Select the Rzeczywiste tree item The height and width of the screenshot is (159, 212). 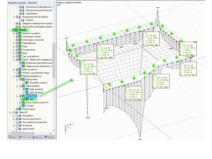(x=32, y=79)
